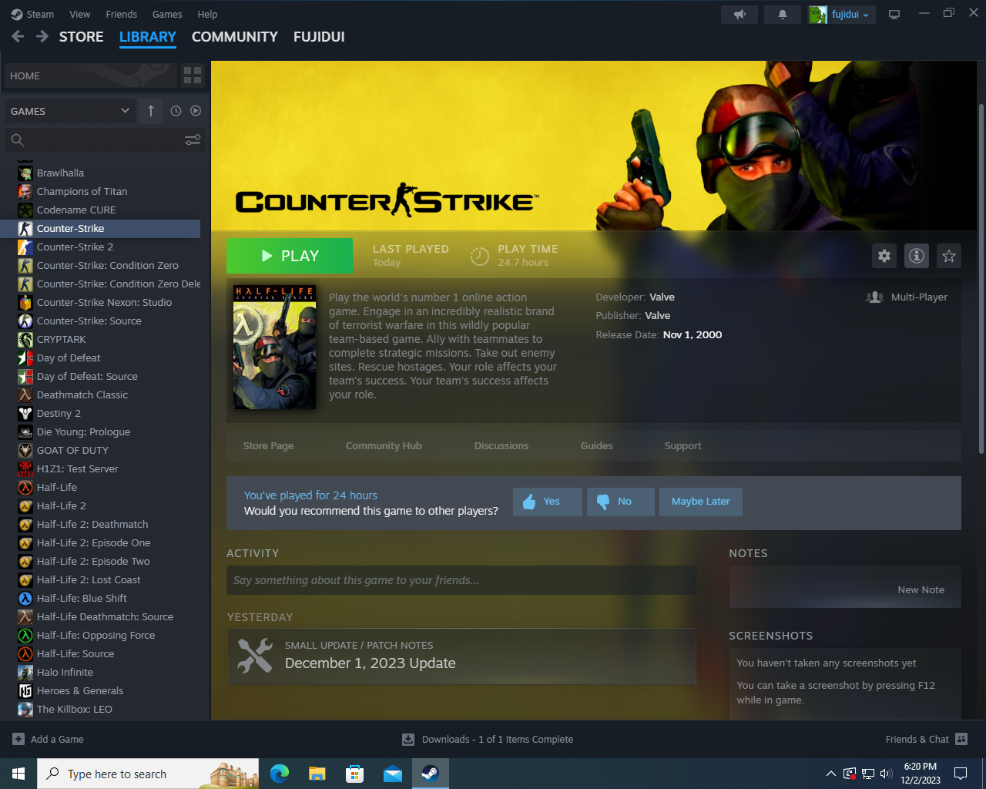Click the announcements megaphone icon
Viewport: 986px width, 789px height.
coord(739,15)
